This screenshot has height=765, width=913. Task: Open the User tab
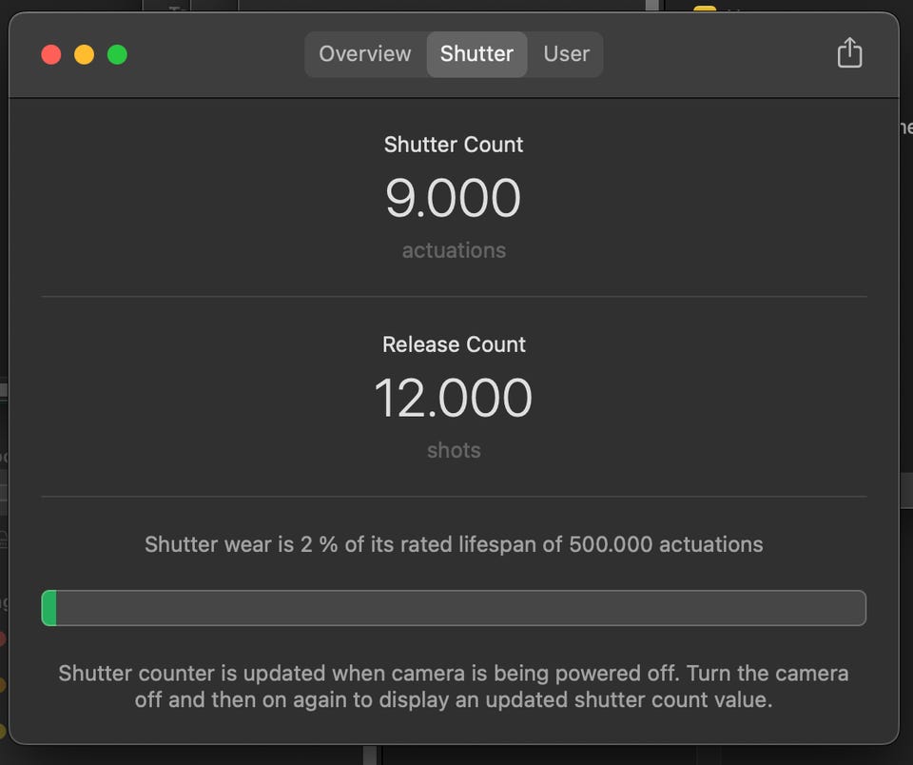click(566, 54)
